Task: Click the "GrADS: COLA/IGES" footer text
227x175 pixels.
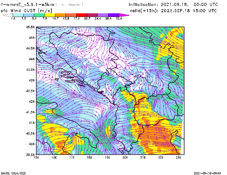Action: pos(13,173)
